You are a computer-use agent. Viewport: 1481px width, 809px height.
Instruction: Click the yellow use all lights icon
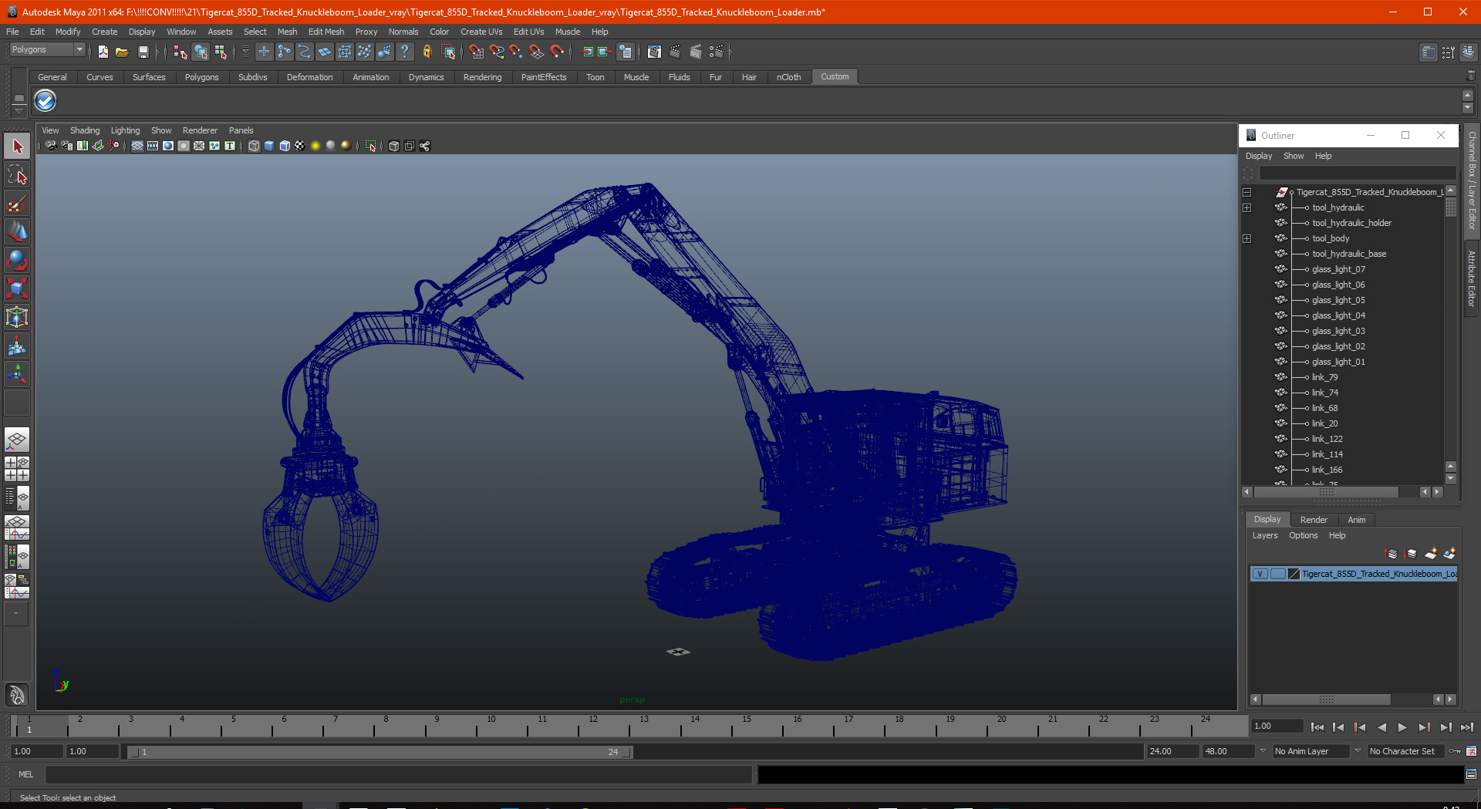click(315, 146)
